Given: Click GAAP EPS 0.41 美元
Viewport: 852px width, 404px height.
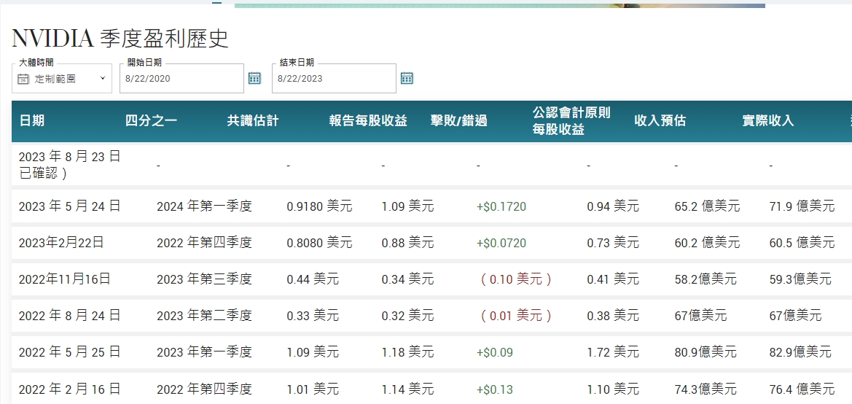Looking at the screenshot, I should (613, 279).
